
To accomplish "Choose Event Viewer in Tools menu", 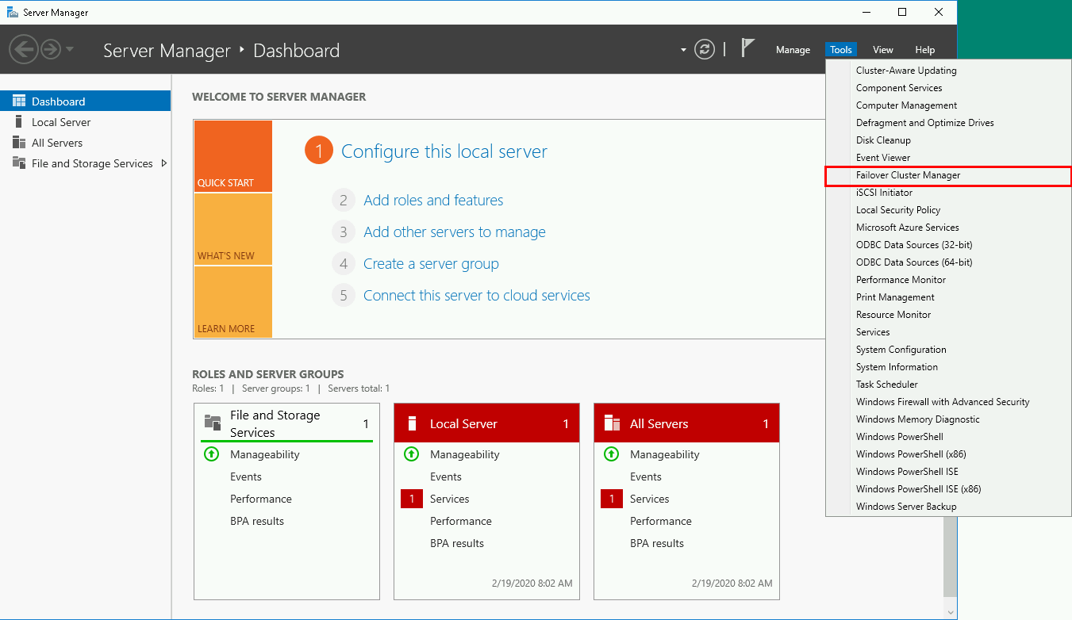I will (882, 158).
